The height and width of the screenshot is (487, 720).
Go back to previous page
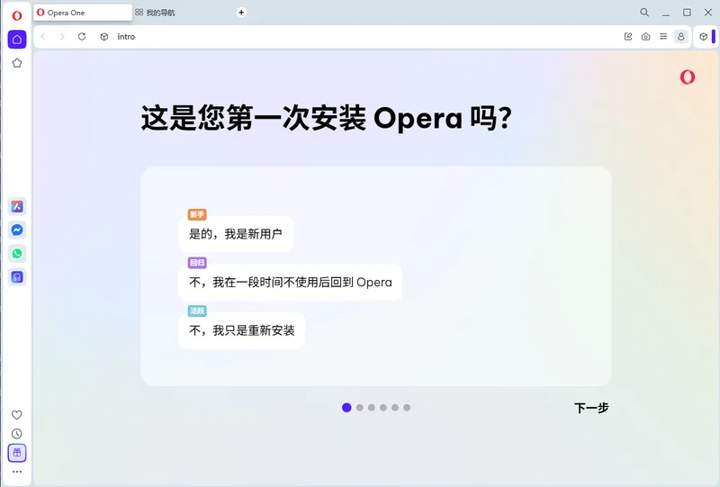[x=43, y=37]
